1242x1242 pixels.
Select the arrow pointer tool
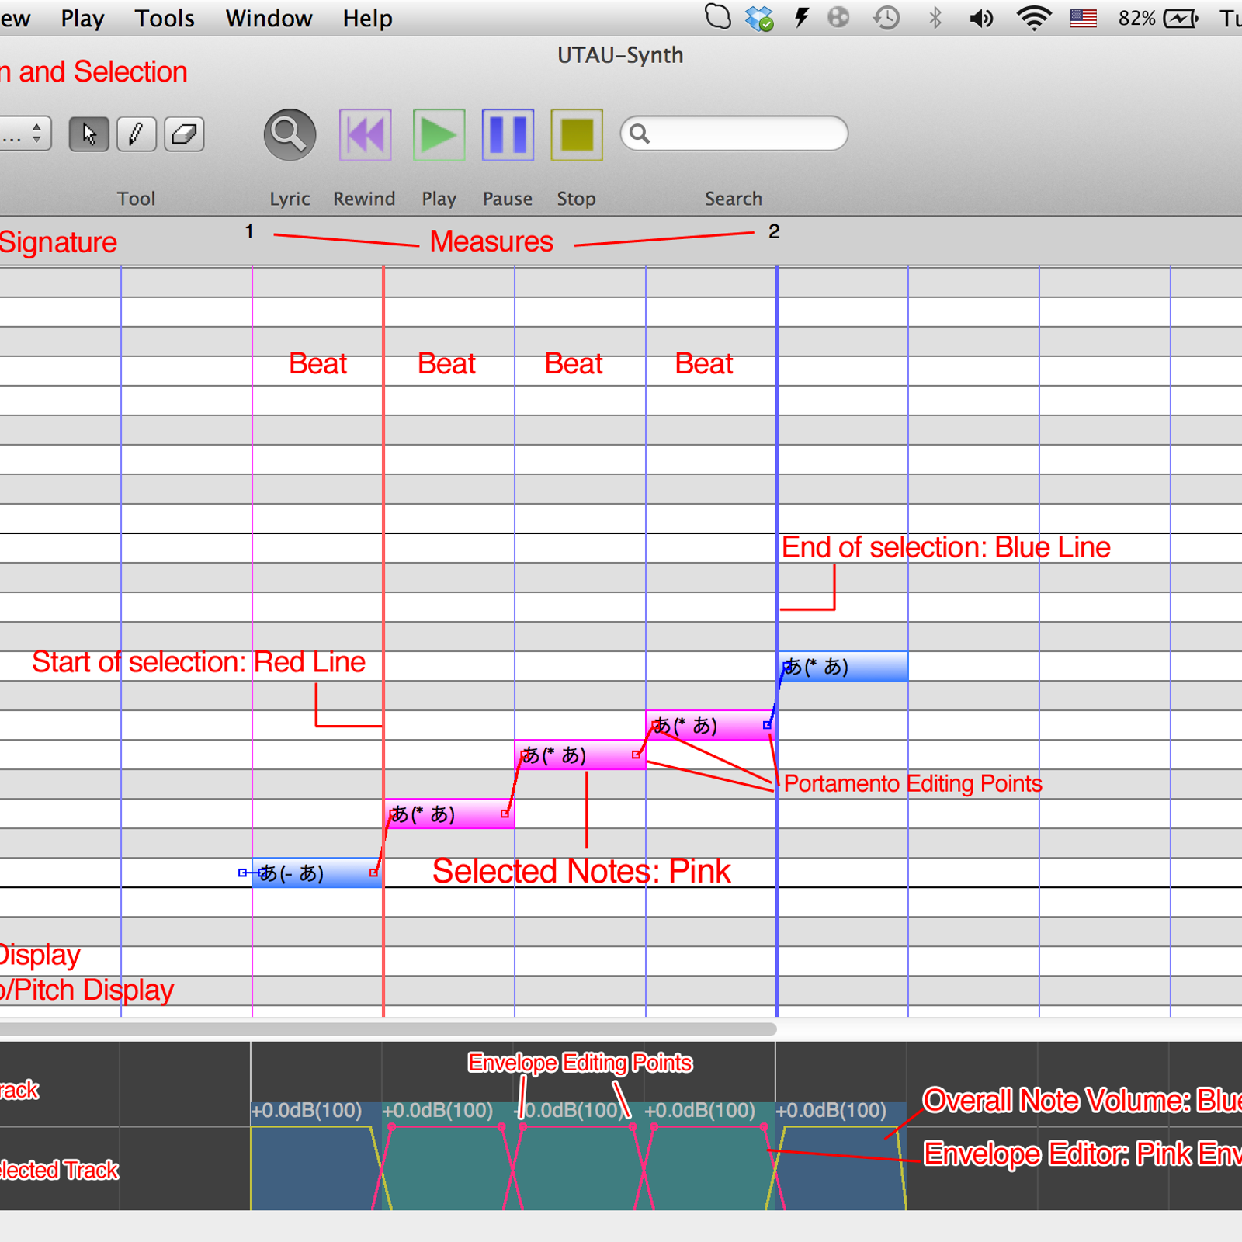(88, 134)
